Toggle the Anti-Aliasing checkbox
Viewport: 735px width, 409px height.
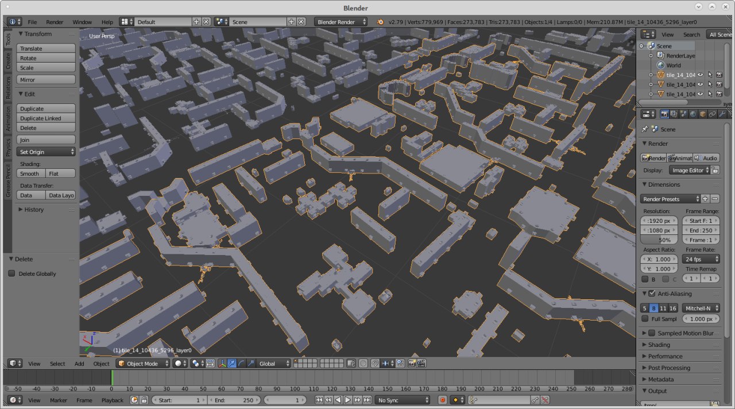coord(652,294)
